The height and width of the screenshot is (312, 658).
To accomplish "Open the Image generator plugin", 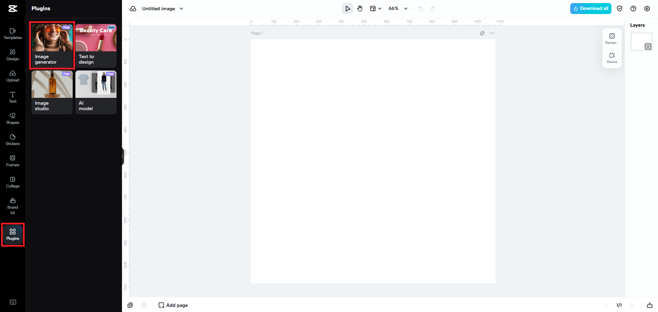I will pos(52,45).
